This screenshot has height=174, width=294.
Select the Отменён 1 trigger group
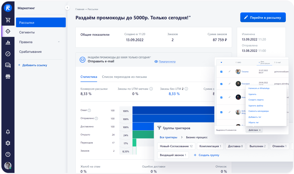click(x=279, y=146)
